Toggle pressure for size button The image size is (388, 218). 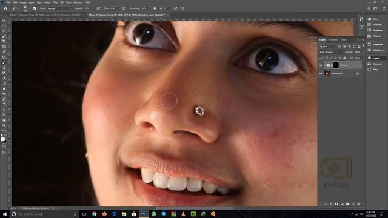(175, 8)
